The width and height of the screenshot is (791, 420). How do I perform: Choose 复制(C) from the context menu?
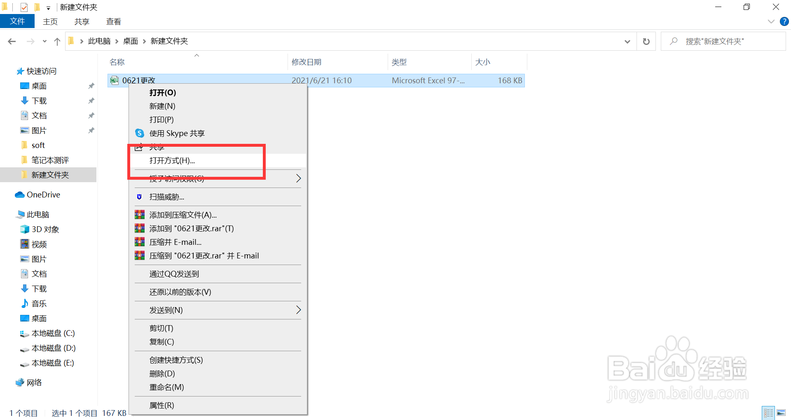(218, 342)
